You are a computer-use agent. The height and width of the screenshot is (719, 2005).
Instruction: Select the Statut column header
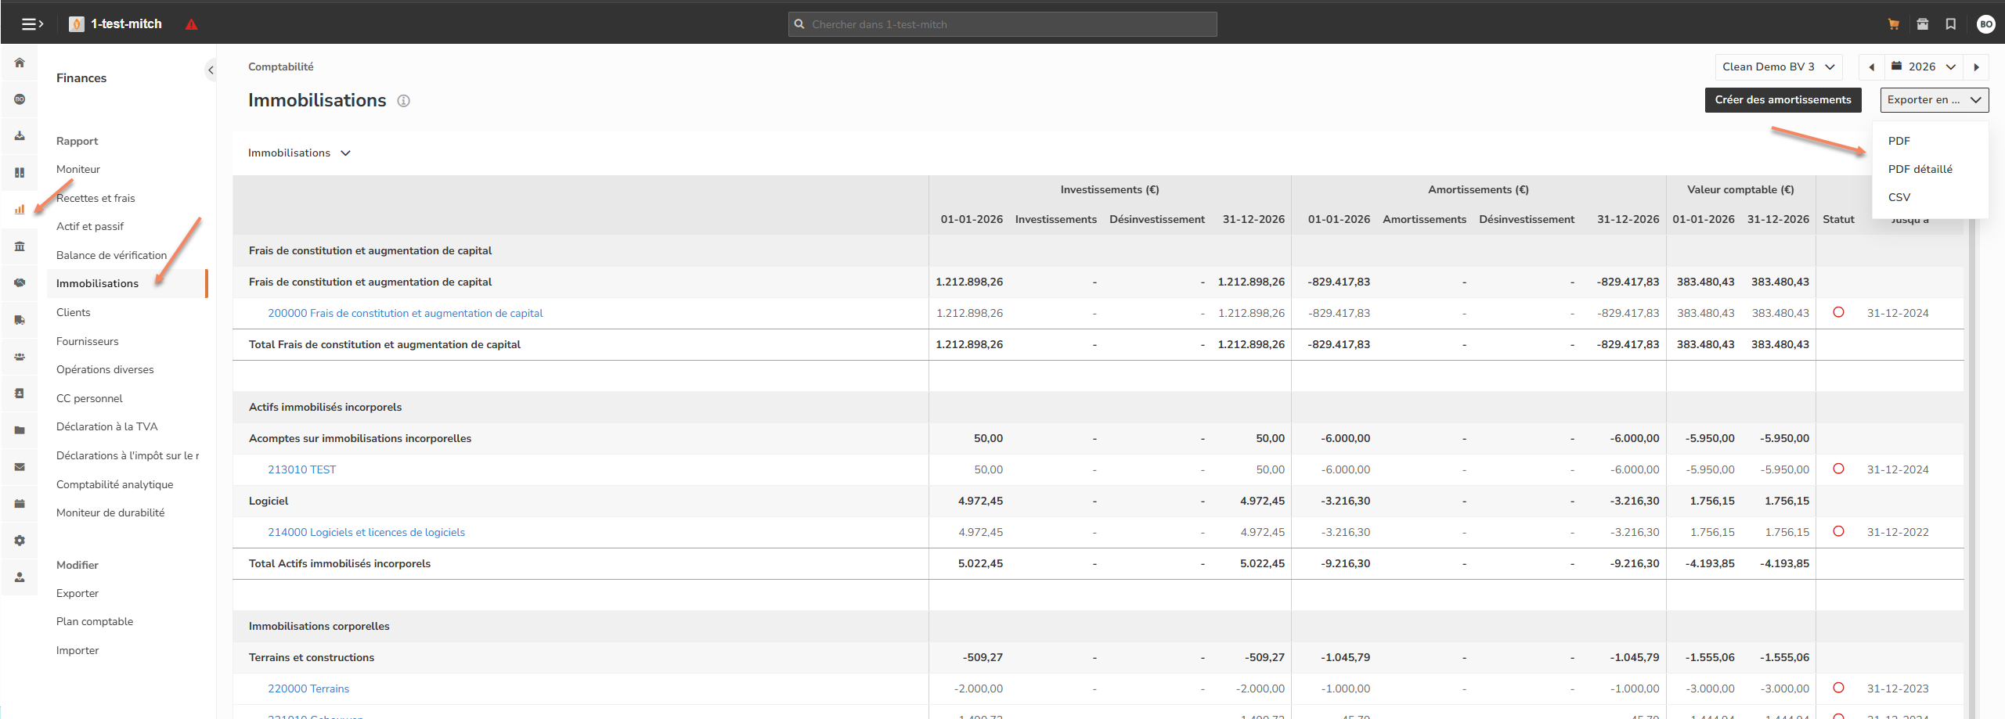pos(1837,219)
